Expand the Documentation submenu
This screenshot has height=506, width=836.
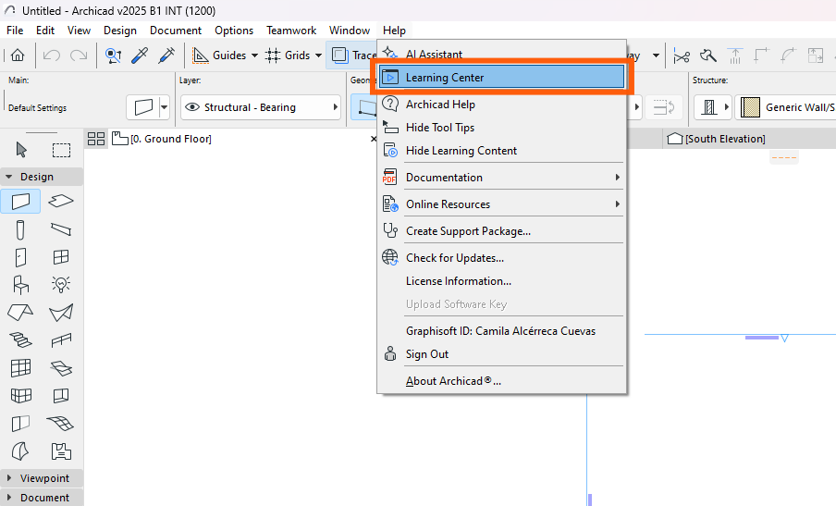point(501,177)
